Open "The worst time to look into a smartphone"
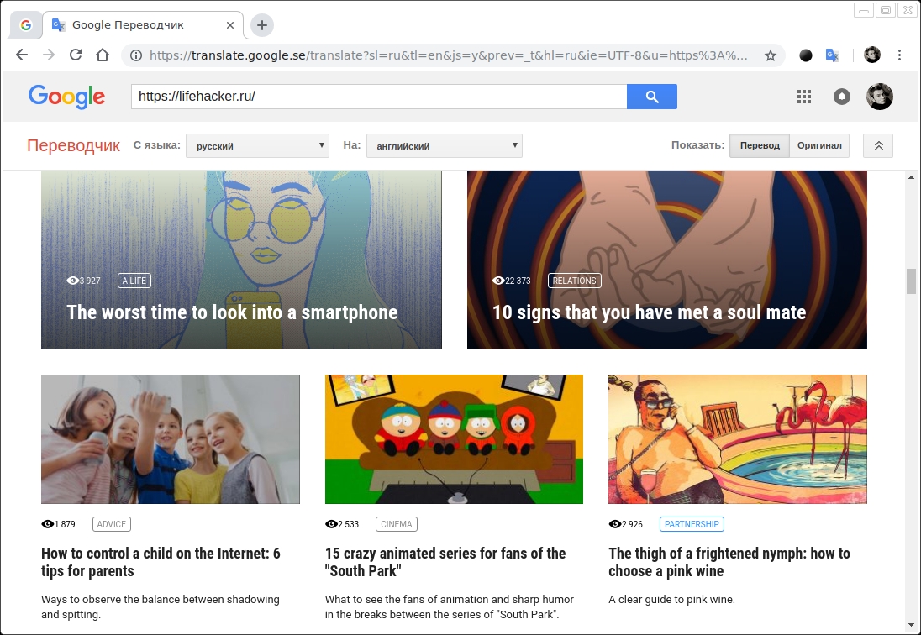The image size is (921, 635). [x=232, y=312]
